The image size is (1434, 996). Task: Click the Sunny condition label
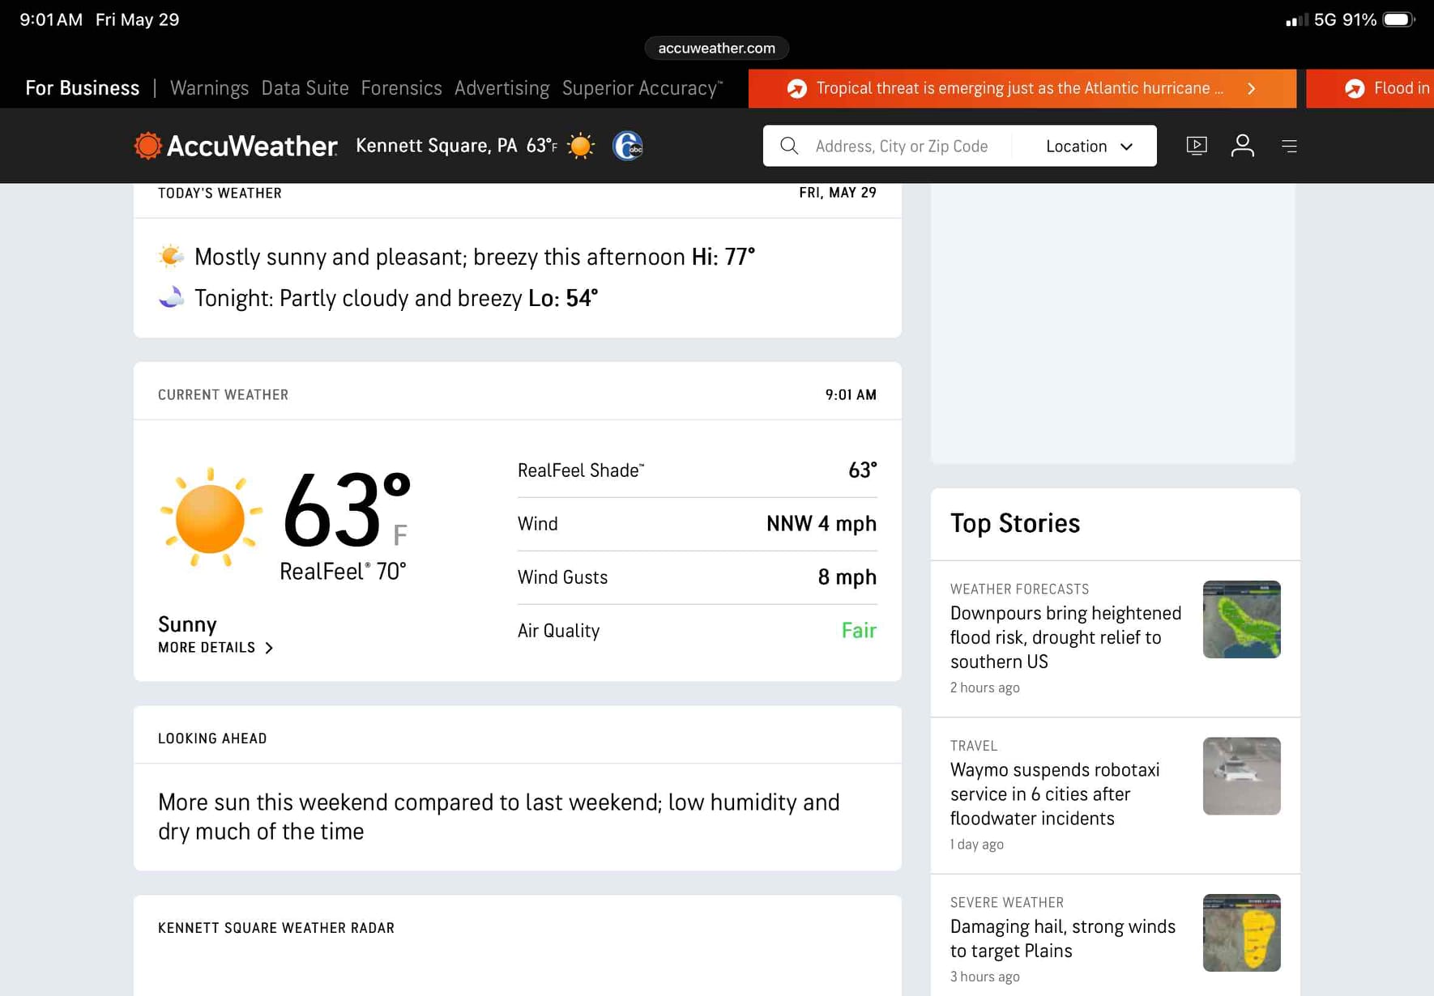click(187, 624)
